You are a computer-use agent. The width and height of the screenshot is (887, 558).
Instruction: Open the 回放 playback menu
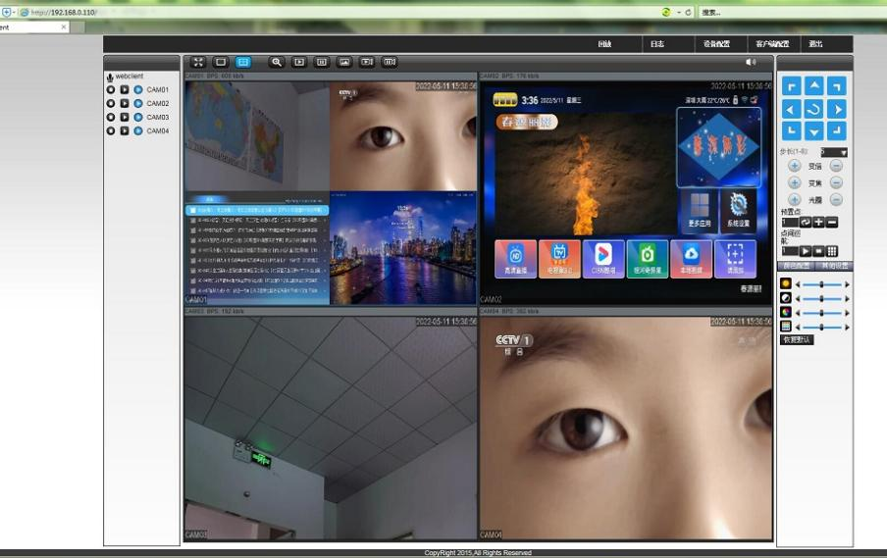[x=605, y=44]
